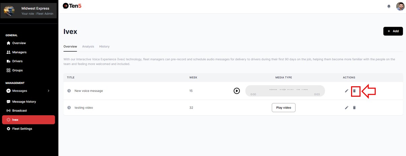
Task: Open the notifications bell
Action: (389, 6)
